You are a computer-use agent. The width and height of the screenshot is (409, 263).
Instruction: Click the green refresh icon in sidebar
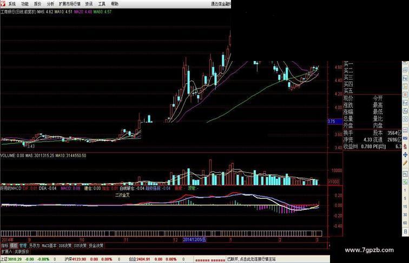[405, 182]
